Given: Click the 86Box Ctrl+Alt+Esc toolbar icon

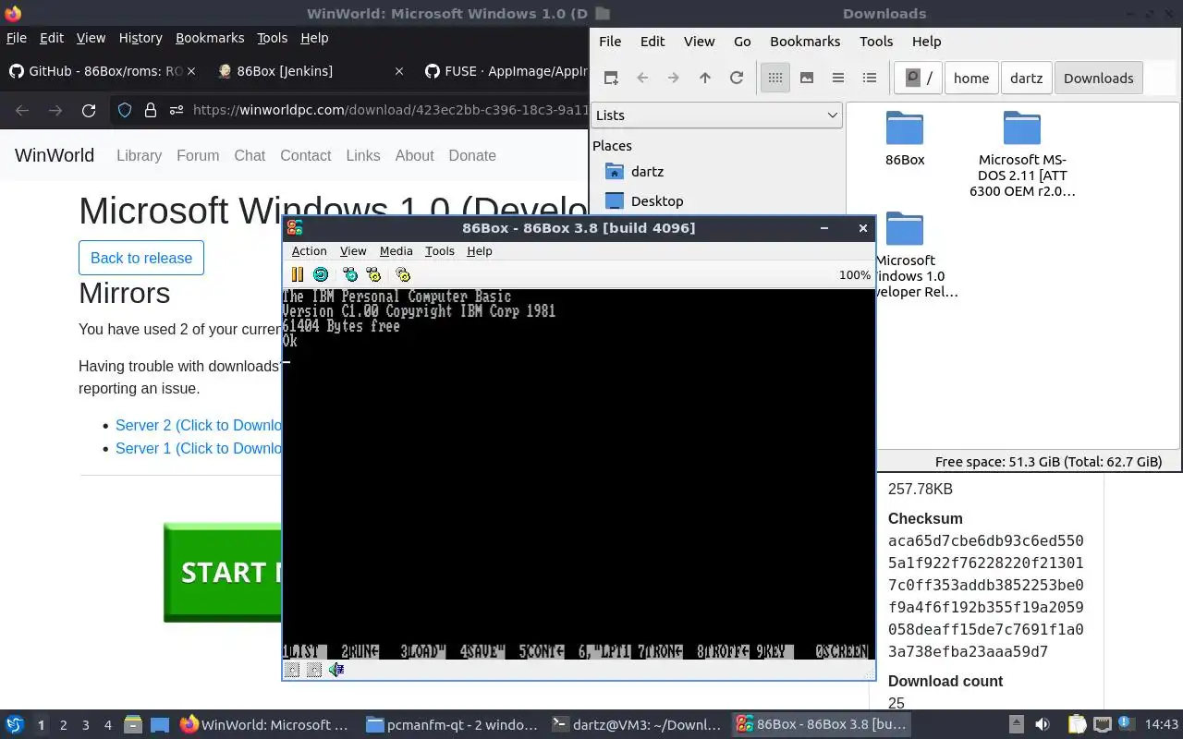Looking at the screenshot, I should coord(373,274).
